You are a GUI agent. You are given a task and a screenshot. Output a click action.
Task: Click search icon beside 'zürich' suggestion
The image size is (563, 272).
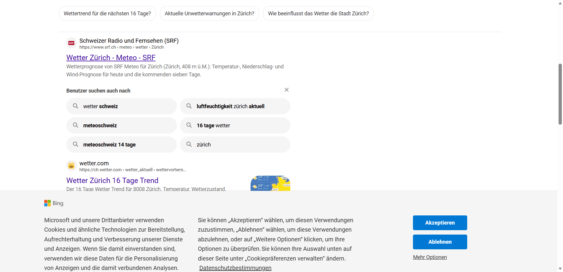pyautogui.click(x=189, y=144)
